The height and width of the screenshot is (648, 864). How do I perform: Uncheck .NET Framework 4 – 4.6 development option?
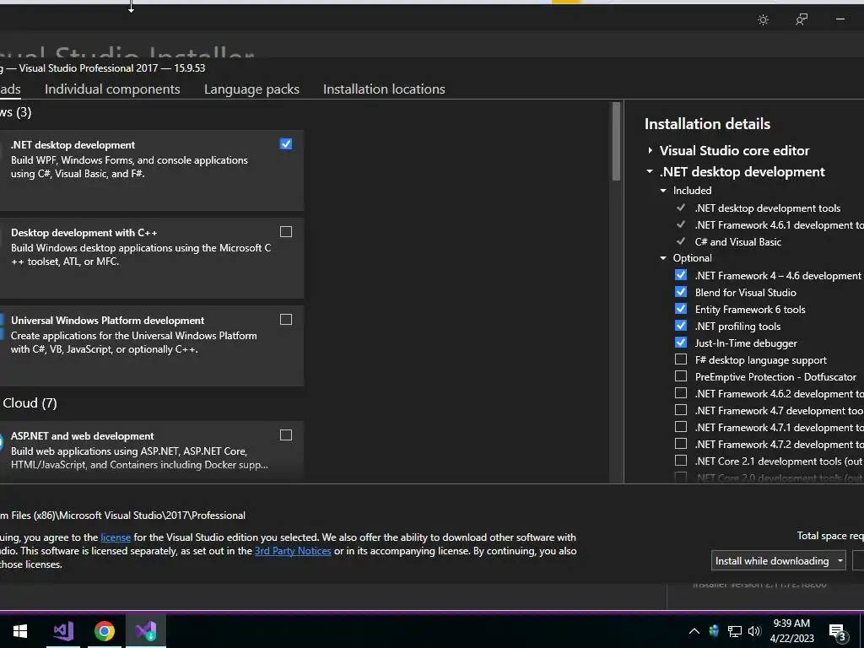coord(681,275)
